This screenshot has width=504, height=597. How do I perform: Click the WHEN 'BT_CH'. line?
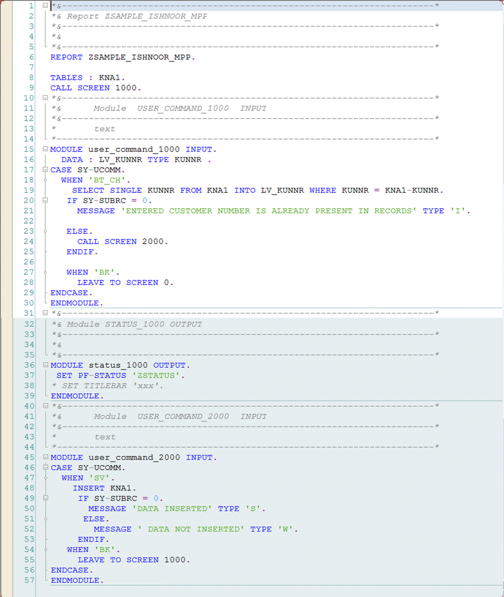click(96, 180)
